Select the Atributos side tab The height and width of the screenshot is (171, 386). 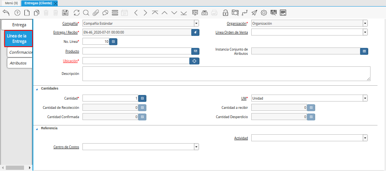(18, 63)
